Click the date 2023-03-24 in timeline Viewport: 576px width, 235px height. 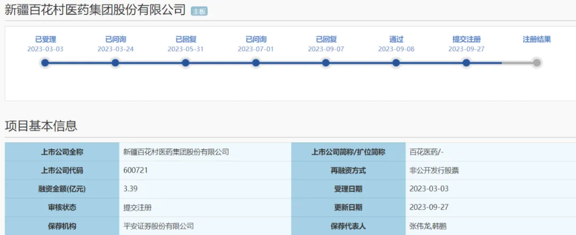click(116, 49)
